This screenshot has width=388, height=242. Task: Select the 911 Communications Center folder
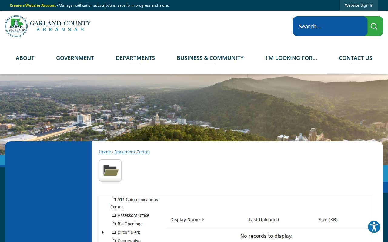click(x=134, y=203)
